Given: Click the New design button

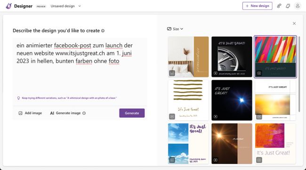Looking at the screenshot, I should (x=257, y=6).
